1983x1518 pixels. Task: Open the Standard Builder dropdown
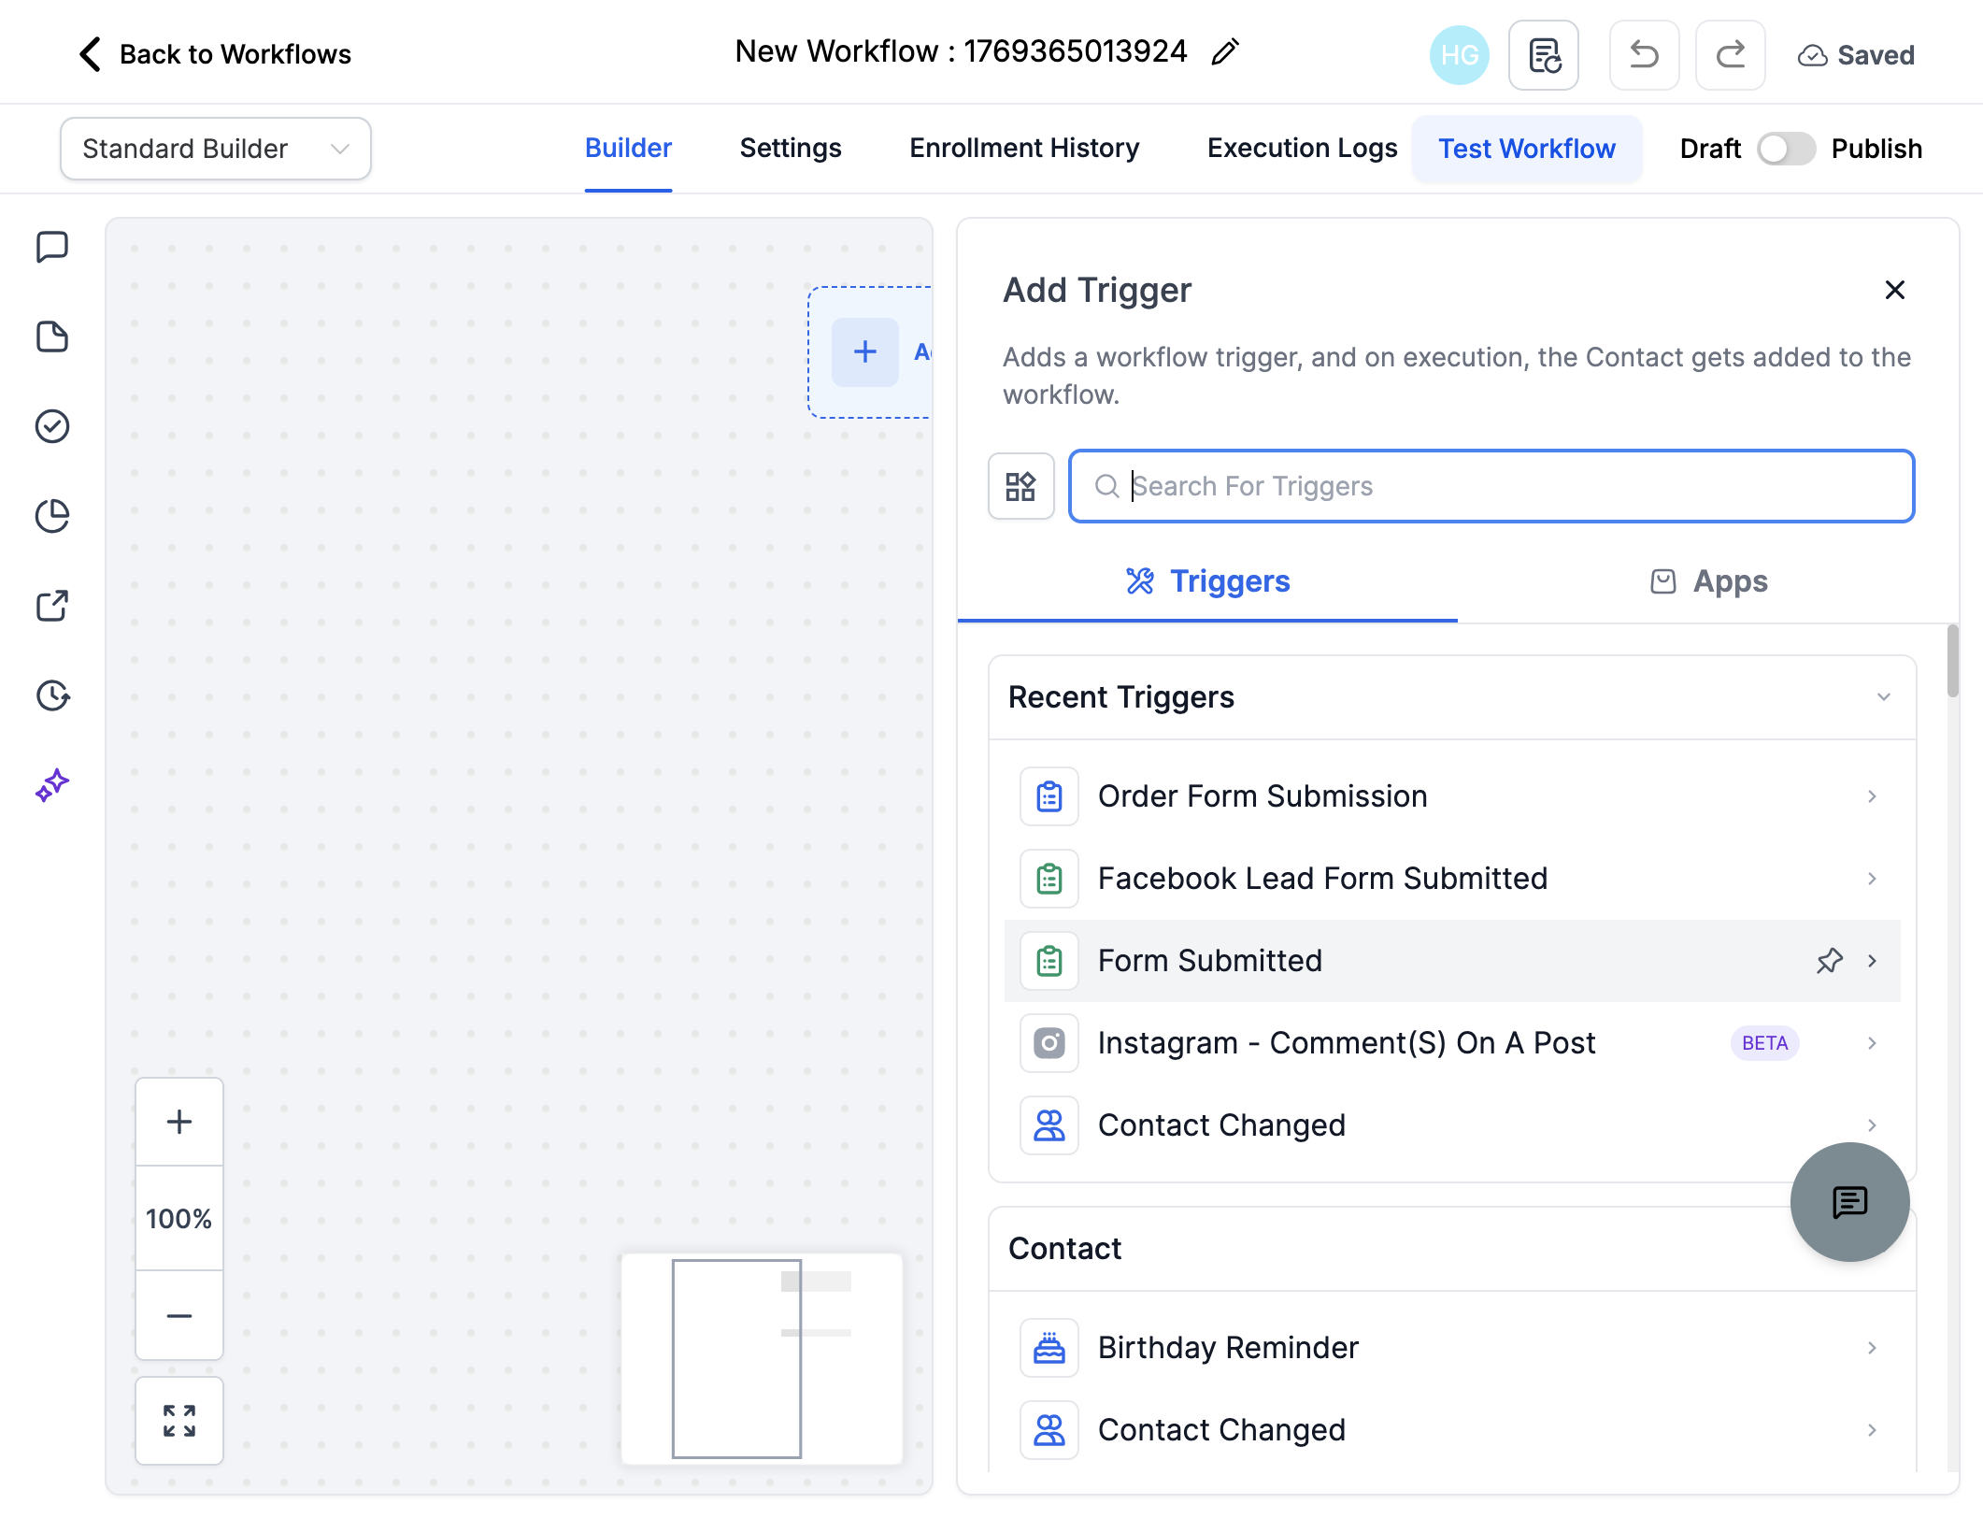pyautogui.click(x=215, y=149)
